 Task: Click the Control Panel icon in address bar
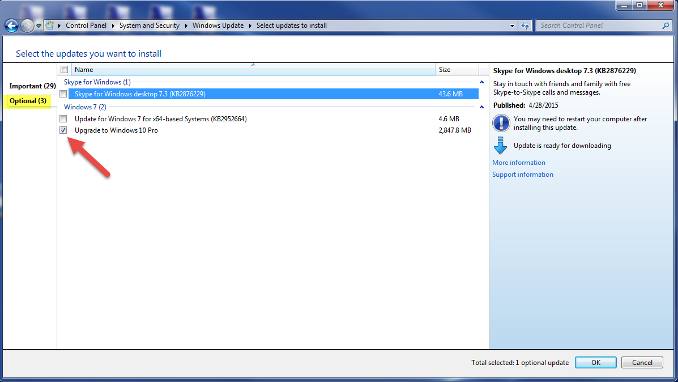click(49, 26)
